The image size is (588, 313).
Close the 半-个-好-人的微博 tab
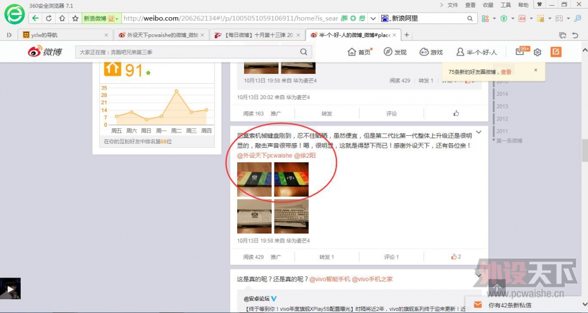(x=394, y=35)
